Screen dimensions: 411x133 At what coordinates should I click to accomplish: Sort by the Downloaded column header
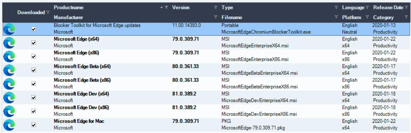tap(31, 12)
